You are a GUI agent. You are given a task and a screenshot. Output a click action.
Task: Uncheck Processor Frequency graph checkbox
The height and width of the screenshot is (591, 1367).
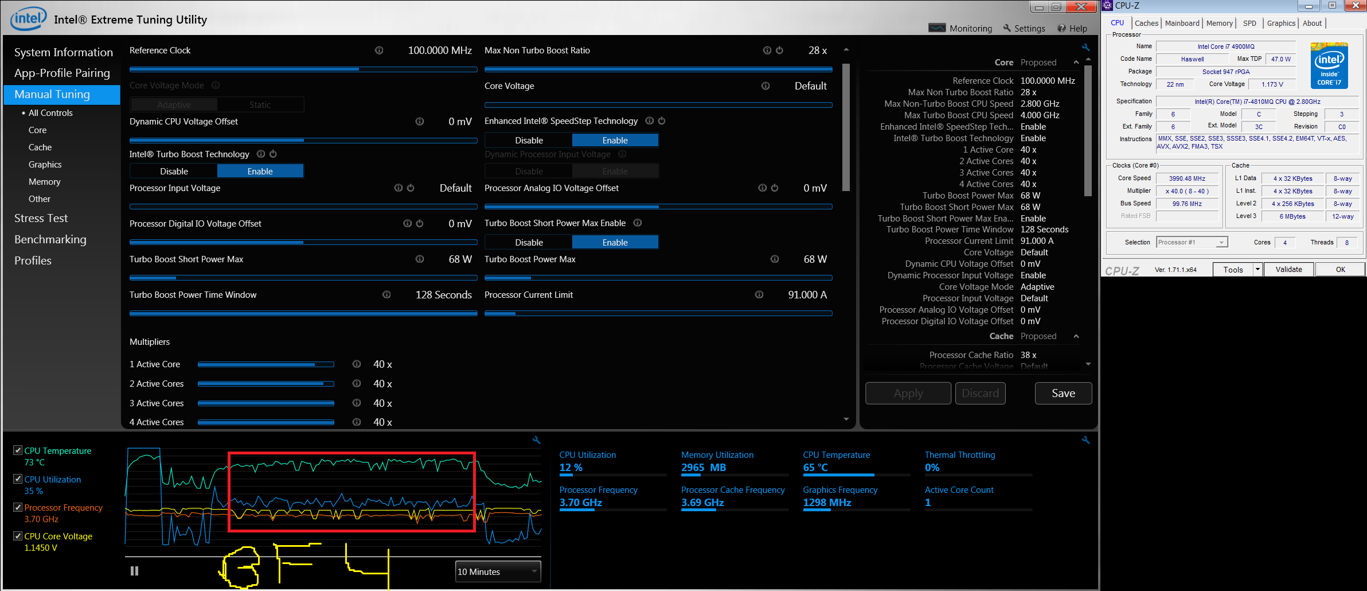click(18, 507)
